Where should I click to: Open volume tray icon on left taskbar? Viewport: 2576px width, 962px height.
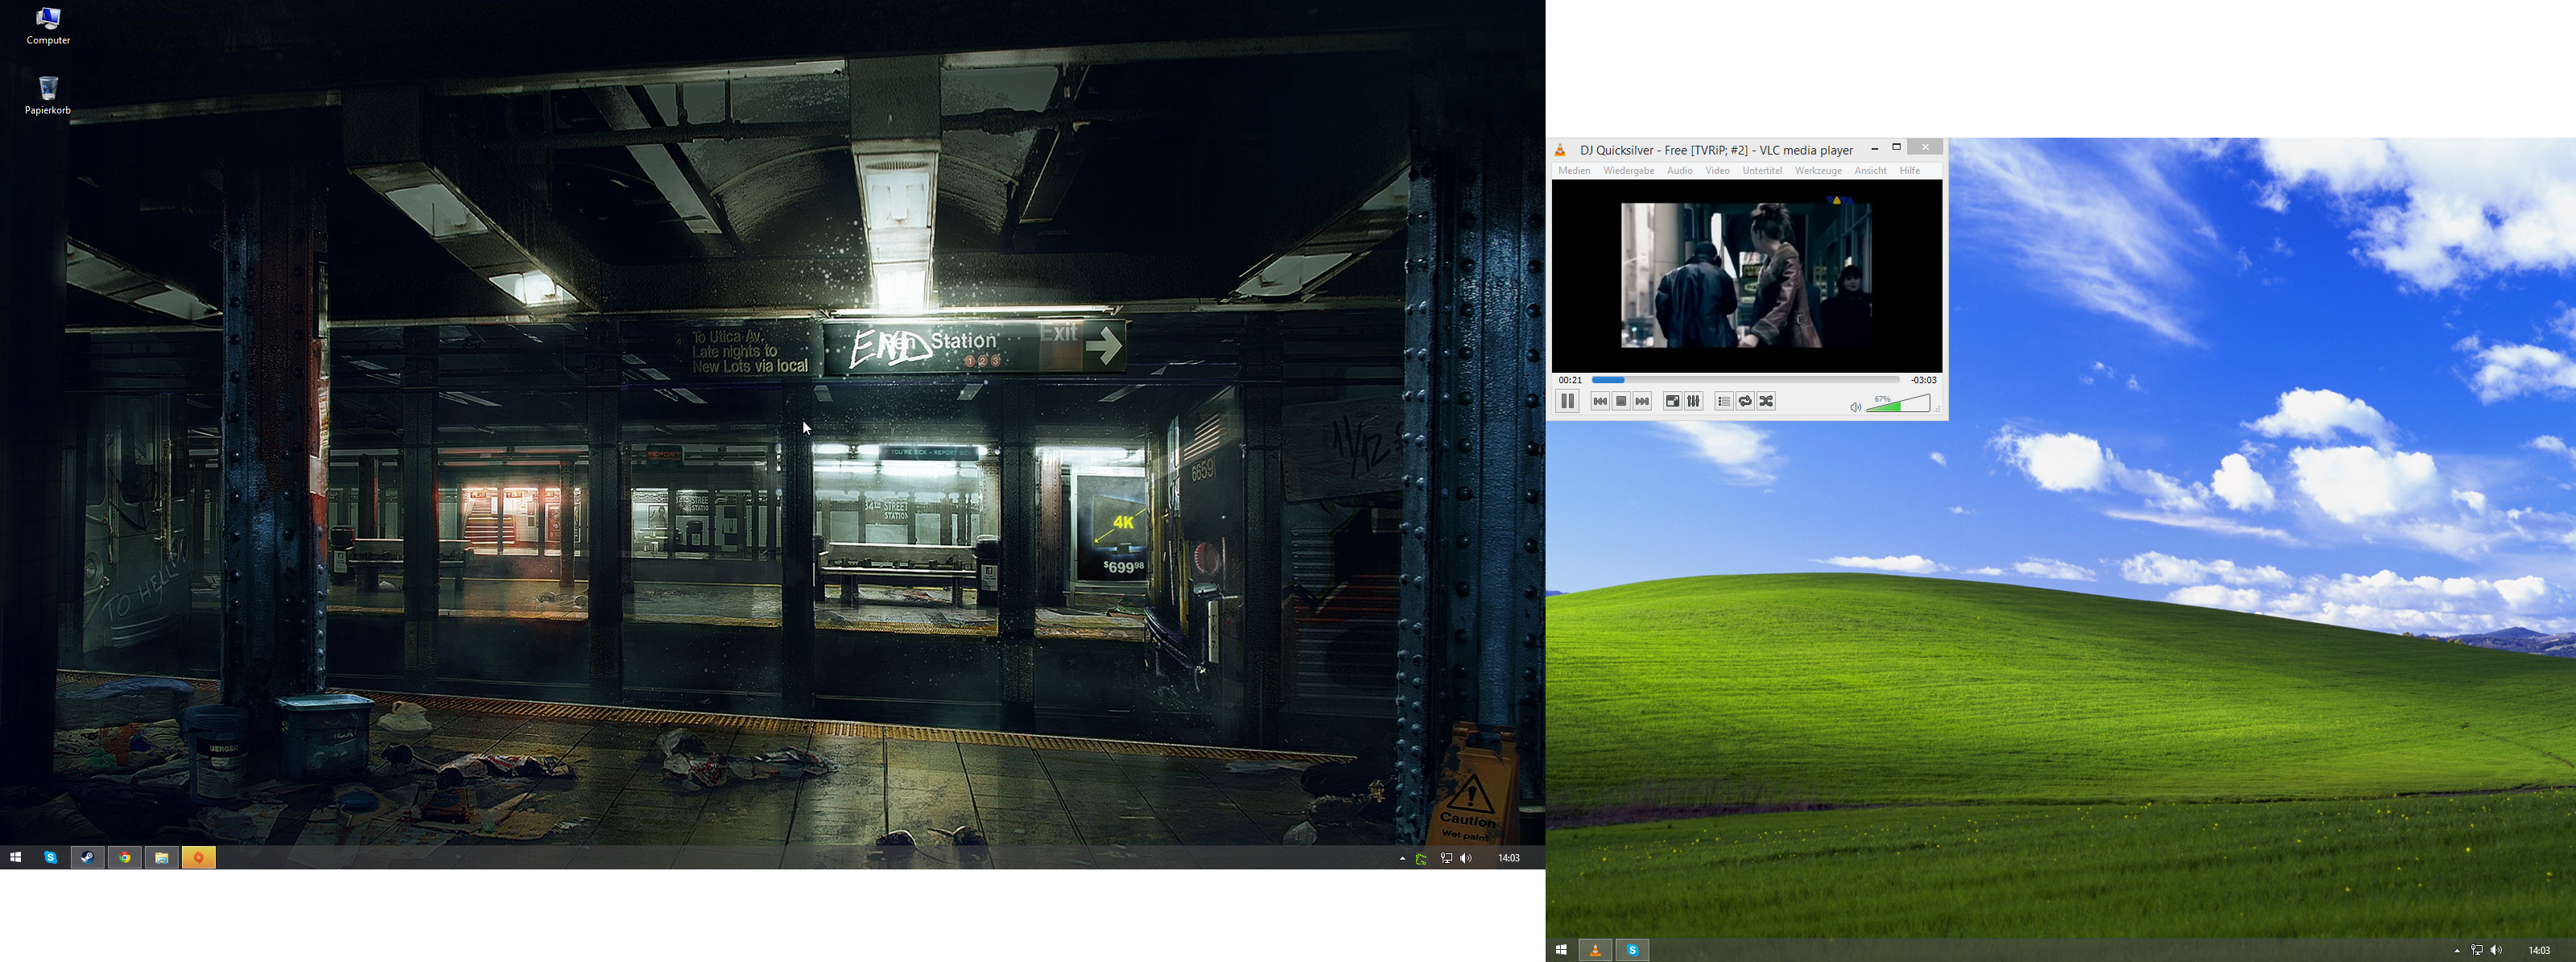1466,859
